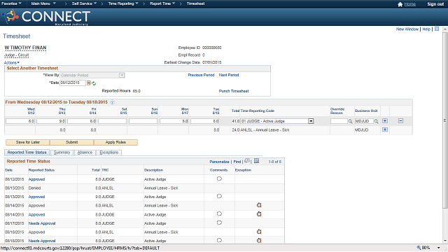
Task: Click Override Reason lookup magnifier icon
Action: [350, 121]
